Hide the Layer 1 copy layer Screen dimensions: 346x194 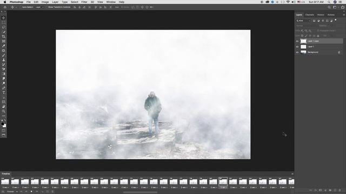tap(297, 41)
